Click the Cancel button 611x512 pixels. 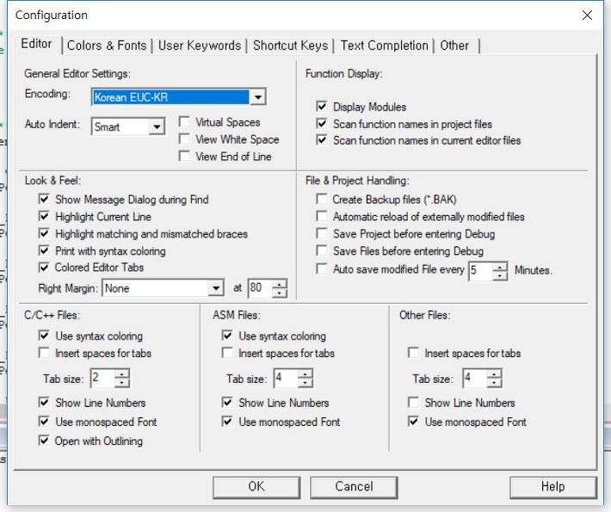coord(354,487)
